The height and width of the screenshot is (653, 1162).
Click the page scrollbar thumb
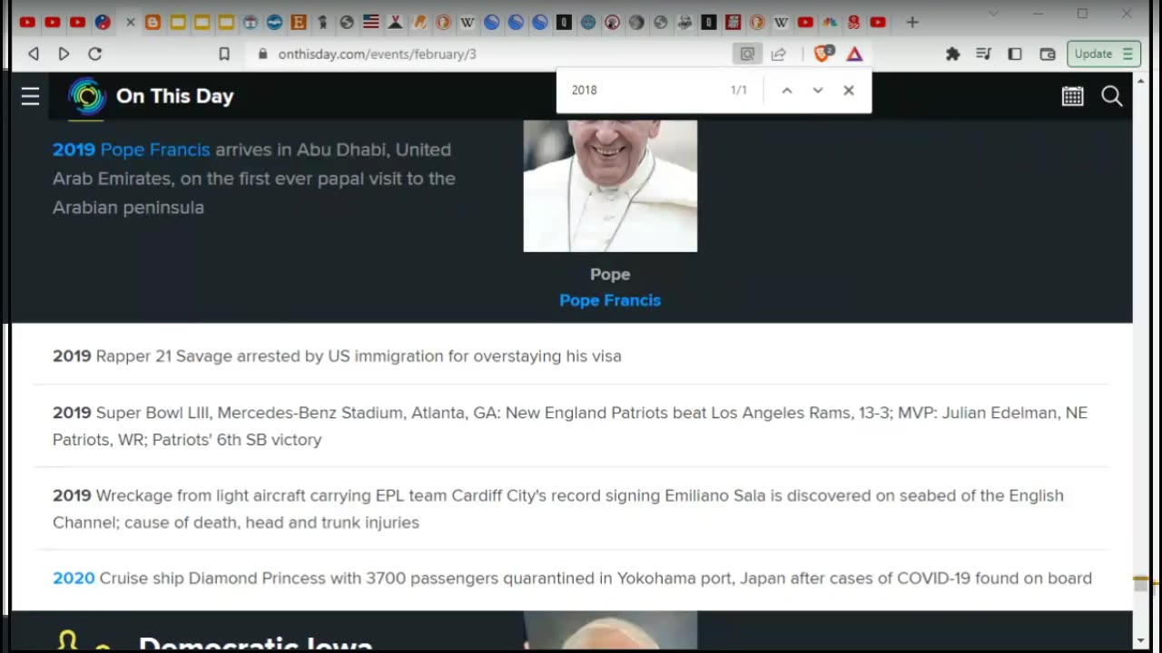pos(1141,585)
